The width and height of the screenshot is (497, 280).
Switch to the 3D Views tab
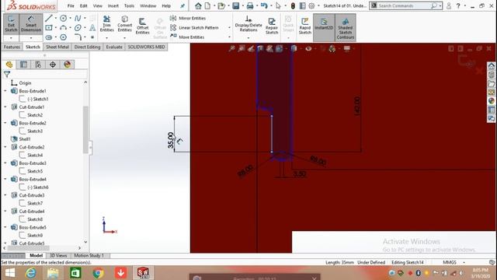(58, 256)
